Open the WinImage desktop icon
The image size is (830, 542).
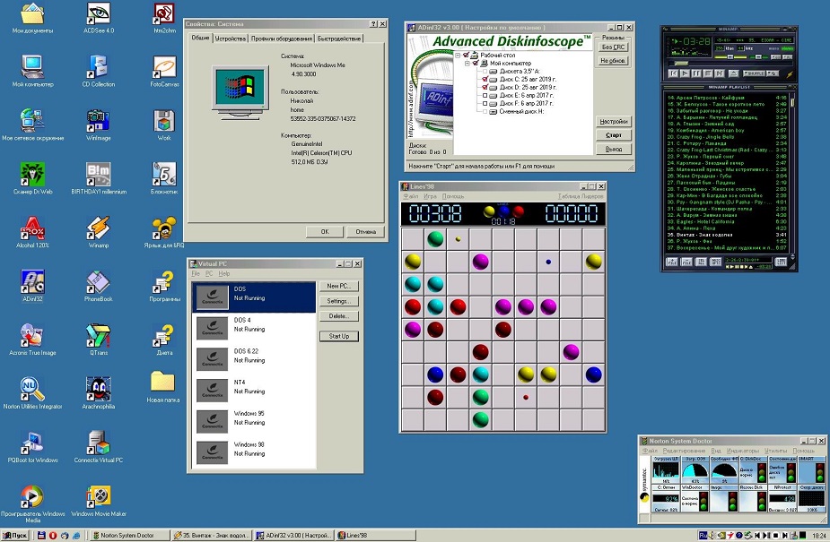pyautogui.click(x=99, y=124)
